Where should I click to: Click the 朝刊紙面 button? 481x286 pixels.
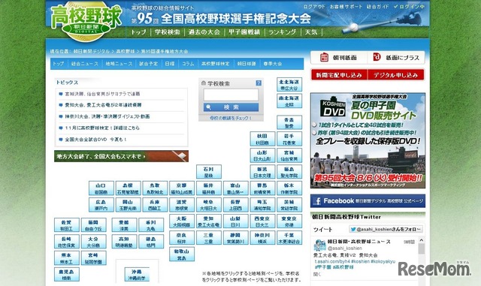tap(339, 57)
